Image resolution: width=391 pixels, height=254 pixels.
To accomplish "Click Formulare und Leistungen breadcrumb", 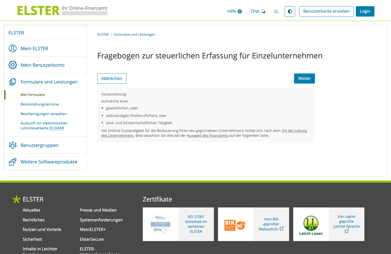I will coord(134,34).
